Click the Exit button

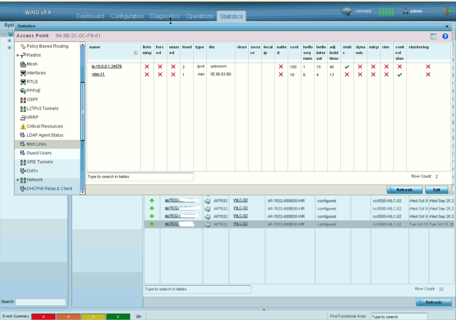tap(436, 190)
